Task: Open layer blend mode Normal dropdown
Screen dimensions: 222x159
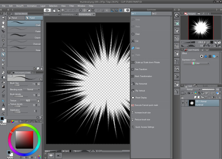Action: pyautogui.click(x=191, y=89)
